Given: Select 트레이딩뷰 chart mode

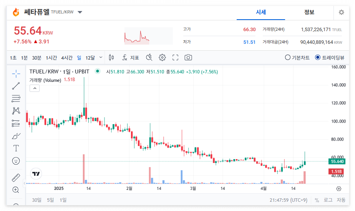Looking at the screenshot, I should click(x=330, y=58).
